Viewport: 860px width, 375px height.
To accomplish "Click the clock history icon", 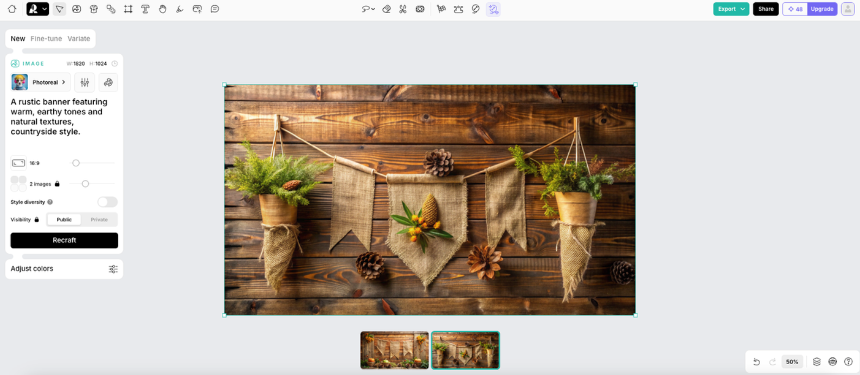I will tap(114, 63).
